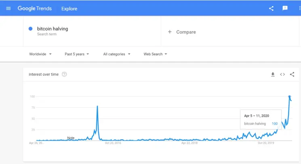Send feedback via header speech icon
This screenshot has height=164, width=301.
click(x=285, y=8)
